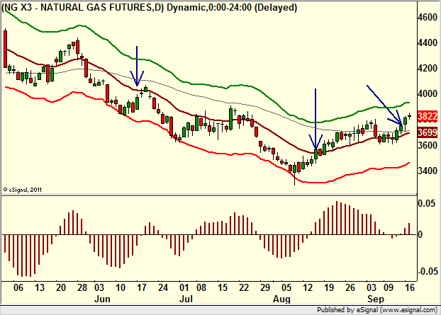Click date label 22 on time axis
Image resolution: width=441 pixels, height=315 pixels.
click(244, 287)
